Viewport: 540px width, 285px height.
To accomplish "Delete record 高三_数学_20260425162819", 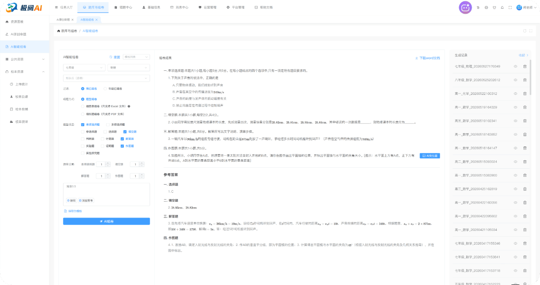I will (525, 189).
